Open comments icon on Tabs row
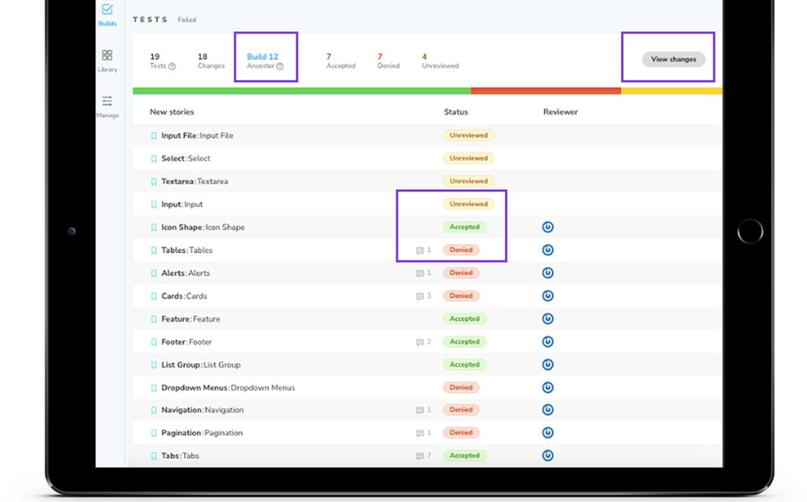The height and width of the screenshot is (502, 807). click(x=420, y=456)
